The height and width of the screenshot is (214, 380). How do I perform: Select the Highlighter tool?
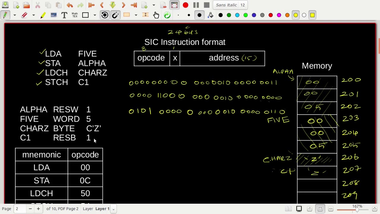pos(43,15)
